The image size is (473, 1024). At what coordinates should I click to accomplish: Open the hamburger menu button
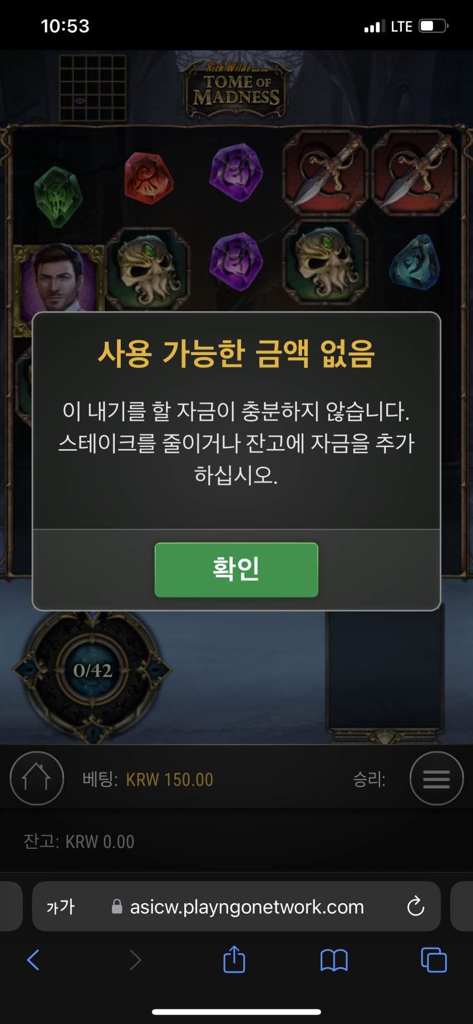[x=437, y=778]
